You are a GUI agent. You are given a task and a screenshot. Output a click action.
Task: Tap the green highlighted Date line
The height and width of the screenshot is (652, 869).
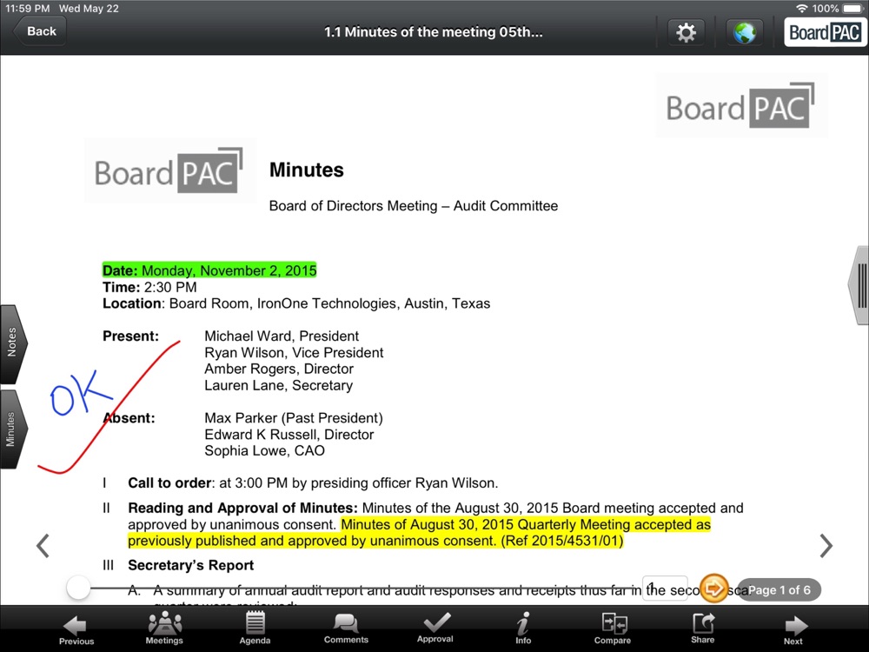click(x=209, y=270)
